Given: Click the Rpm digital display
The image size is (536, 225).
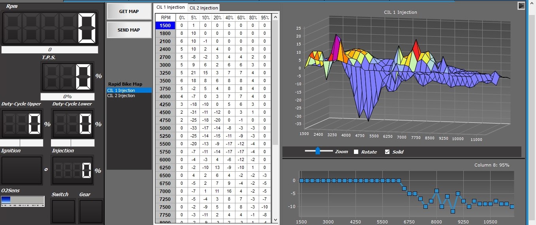Looking at the screenshot, I should [50, 28].
